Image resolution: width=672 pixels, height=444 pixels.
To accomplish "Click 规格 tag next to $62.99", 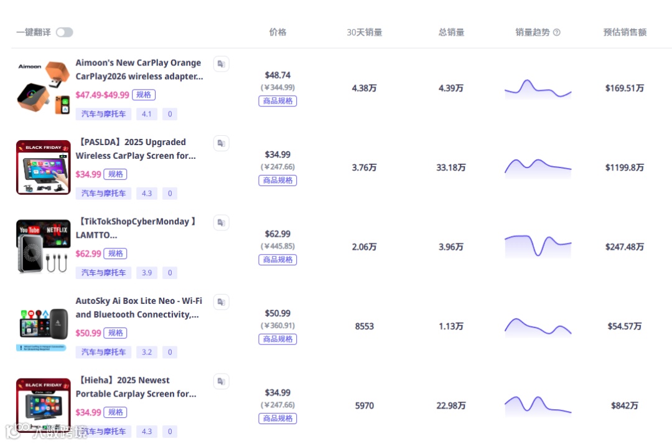I will point(115,253).
